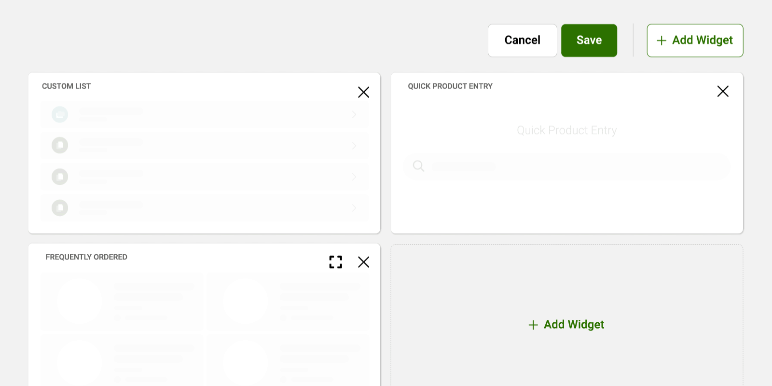Click the search magnifier icon in Quick Product Entry
This screenshot has width=772, height=386.
tap(418, 166)
